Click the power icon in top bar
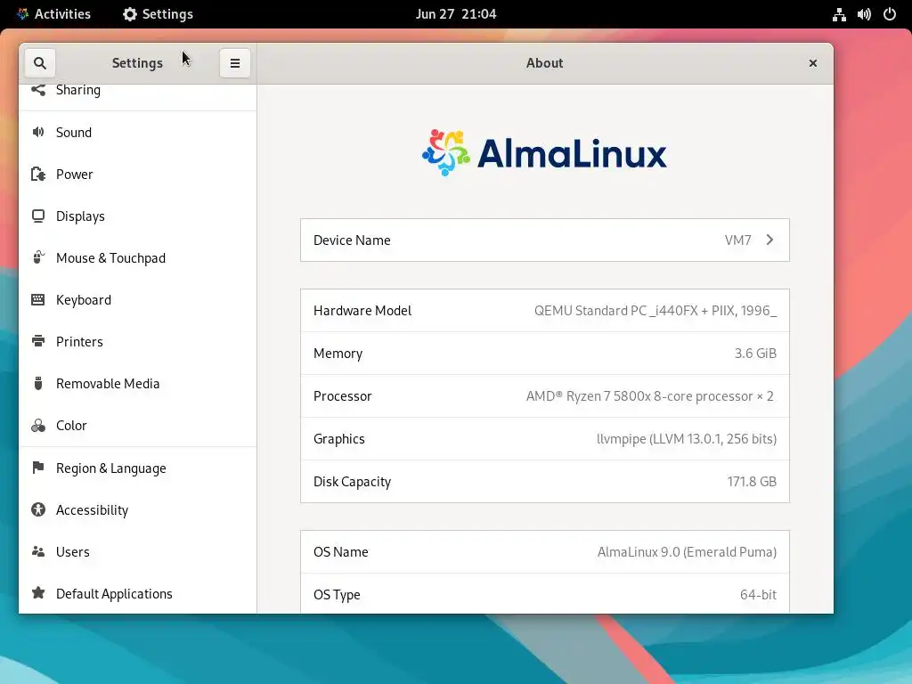 [x=890, y=14]
